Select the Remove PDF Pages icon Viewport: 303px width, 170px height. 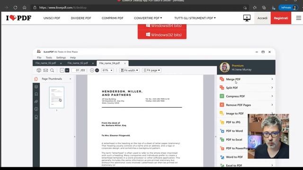click(222, 105)
